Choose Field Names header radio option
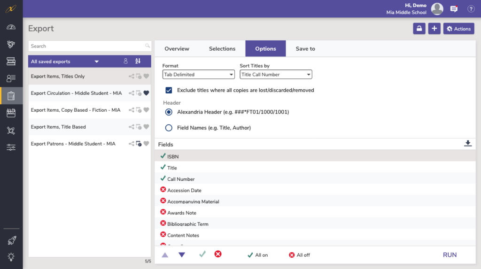The width and height of the screenshot is (481, 269). point(169,128)
